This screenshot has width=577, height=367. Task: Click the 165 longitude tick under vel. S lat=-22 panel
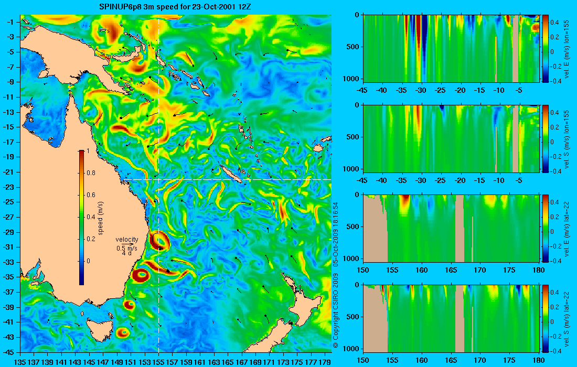451,360
